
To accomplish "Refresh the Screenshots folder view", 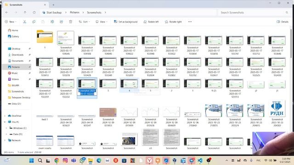I will click(34, 12).
